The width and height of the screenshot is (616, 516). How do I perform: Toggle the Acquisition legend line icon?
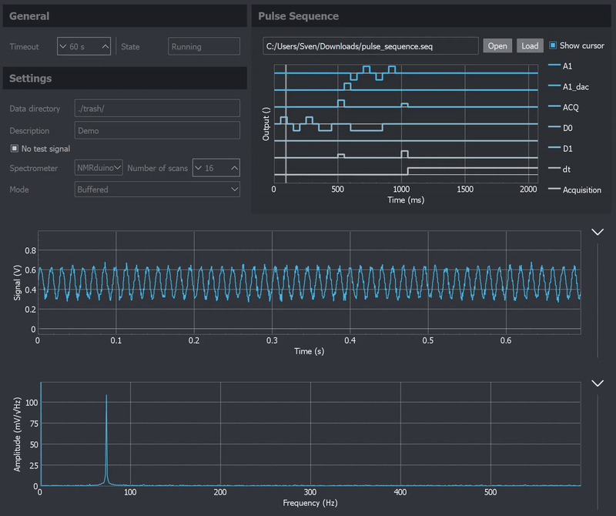554,189
